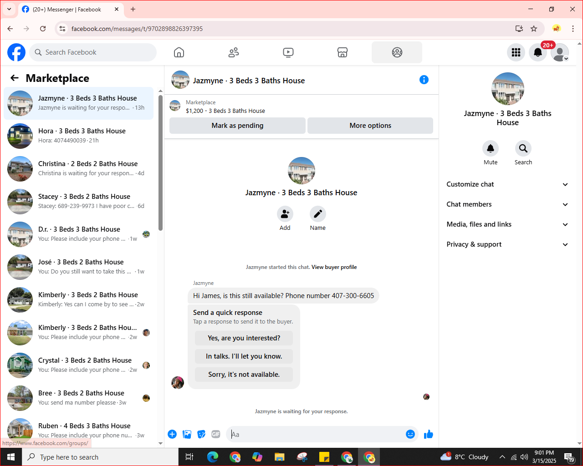Expand Chat members section
Screen dimensions: 583x466
(x=507, y=204)
